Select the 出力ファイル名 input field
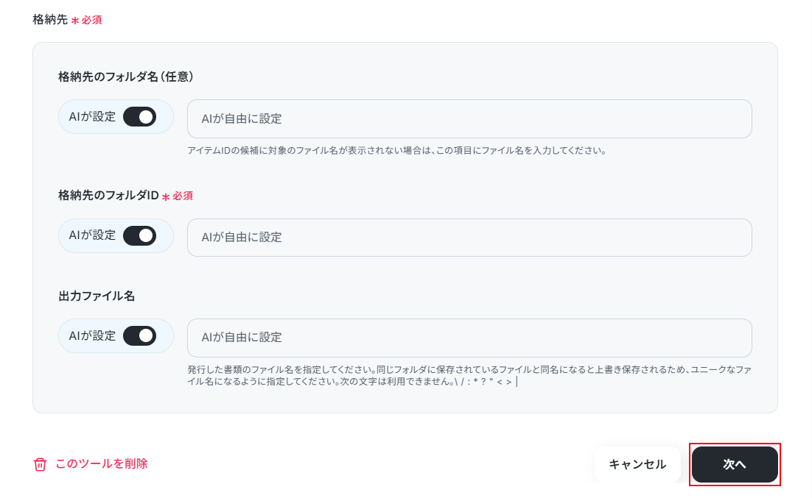812x498 pixels. [469, 338]
